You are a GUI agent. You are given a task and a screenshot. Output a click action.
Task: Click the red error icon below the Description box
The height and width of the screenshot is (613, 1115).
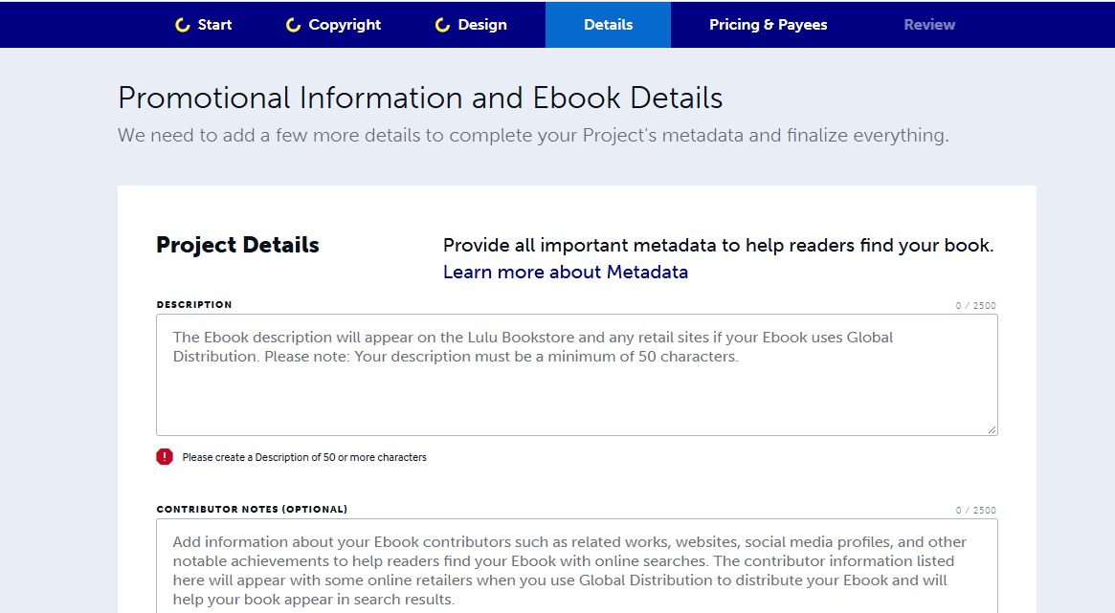click(164, 456)
